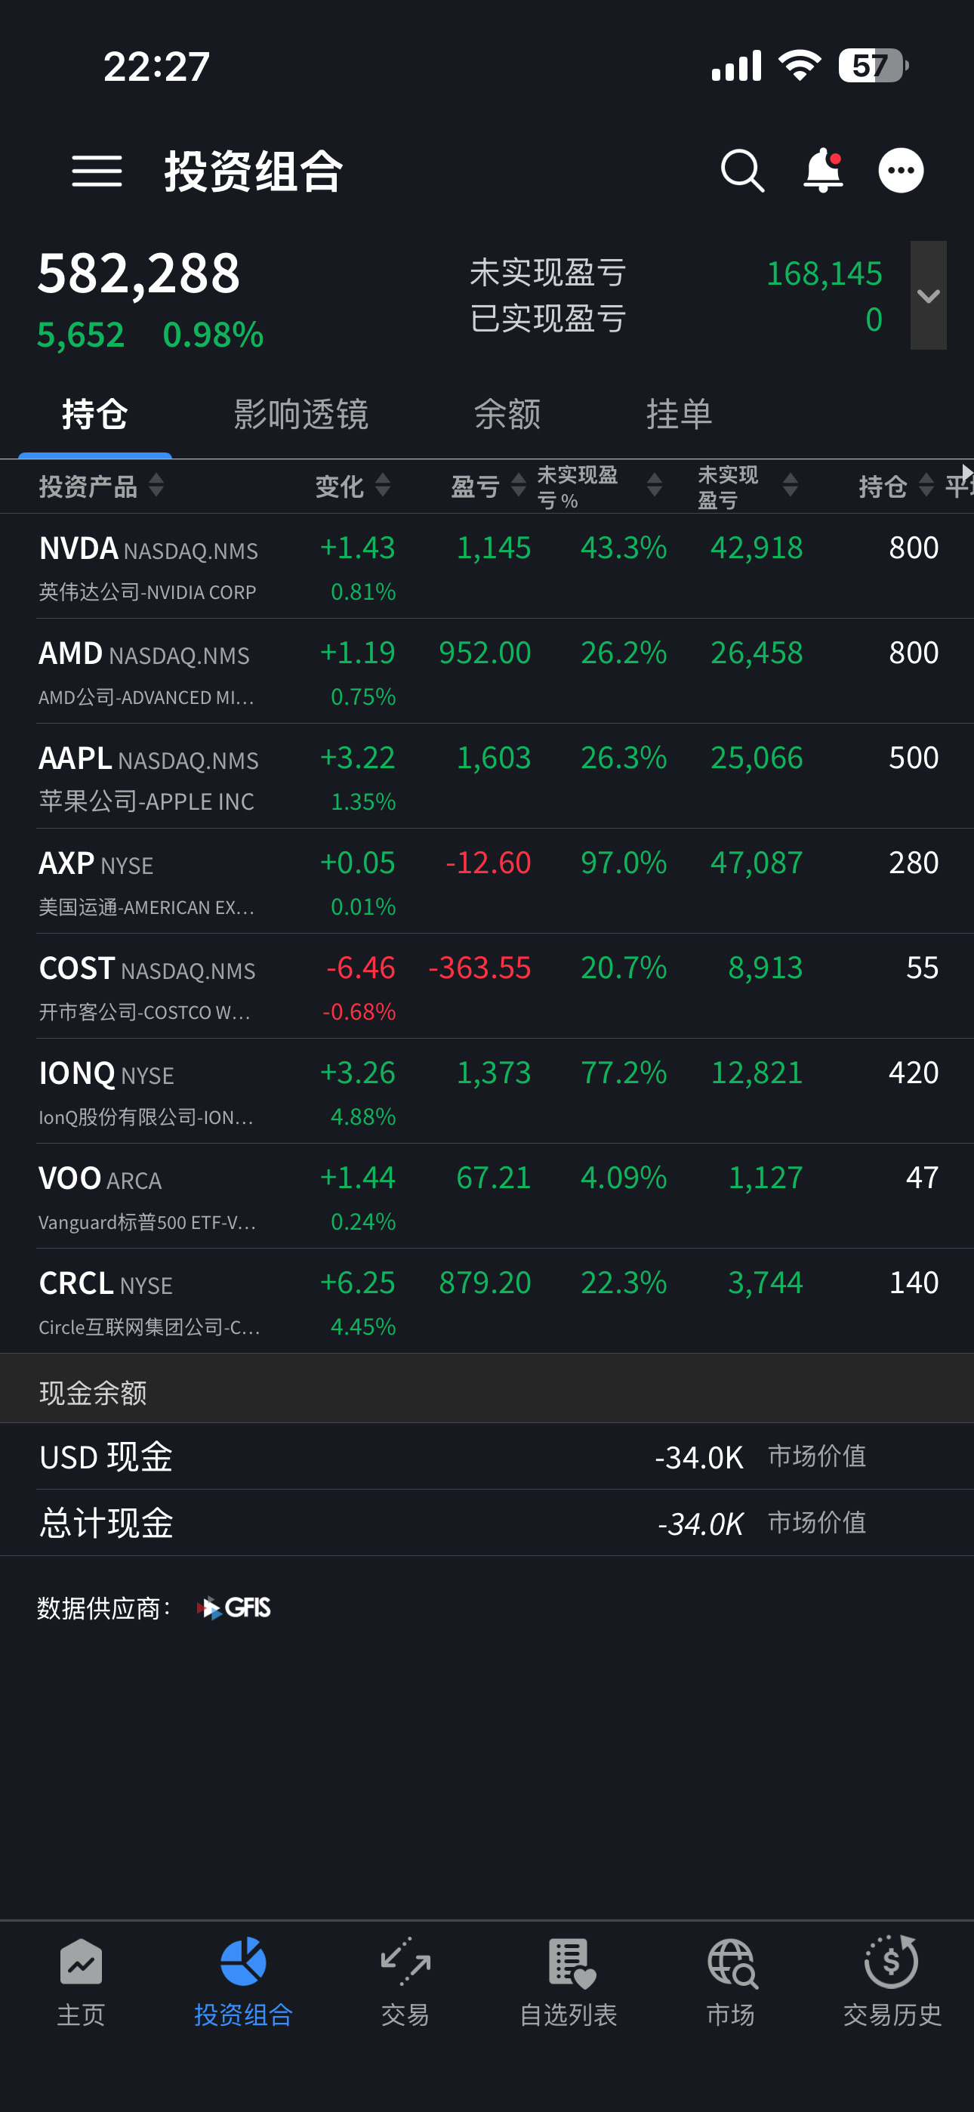Sort by 变化 column arrows

pyautogui.click(x=382, y=486)
